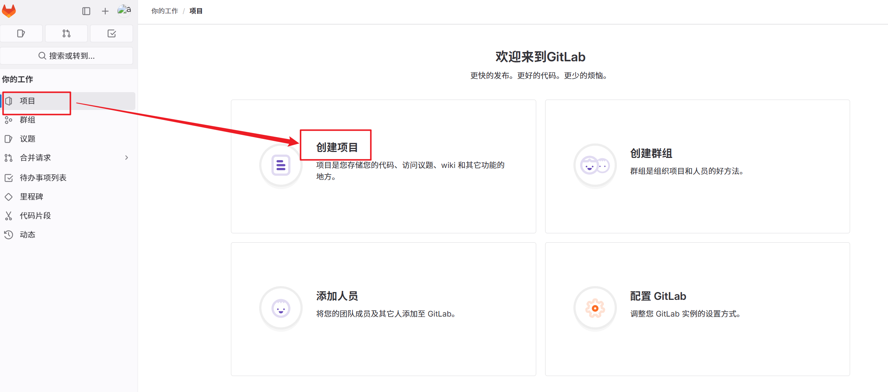Open 待办事项列表 in the sidebar
This screenshot has height=392, width=888.
click(68, 178)
